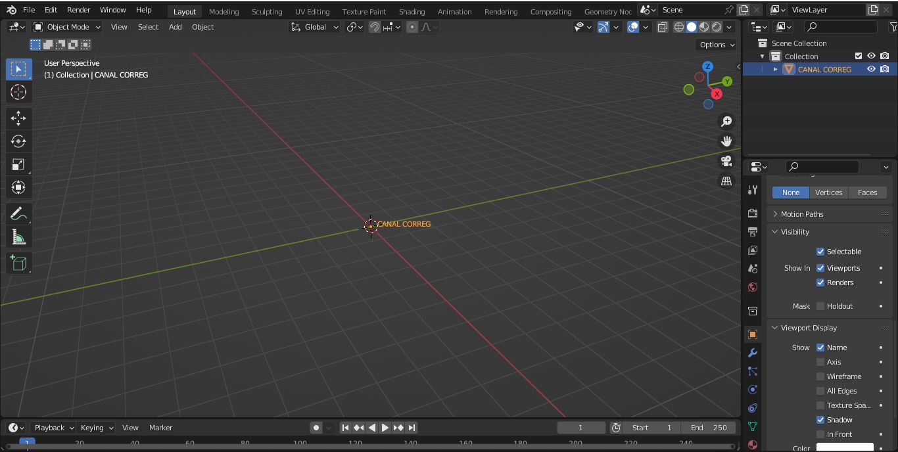898x452 pixels.
Task: Toggle camera view in viewport
Action: (726, 161)
